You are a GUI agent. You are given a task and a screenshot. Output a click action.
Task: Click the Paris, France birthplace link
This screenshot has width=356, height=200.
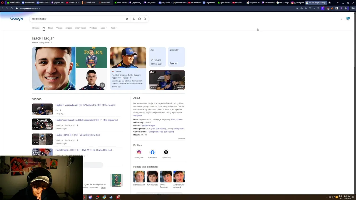177,119
